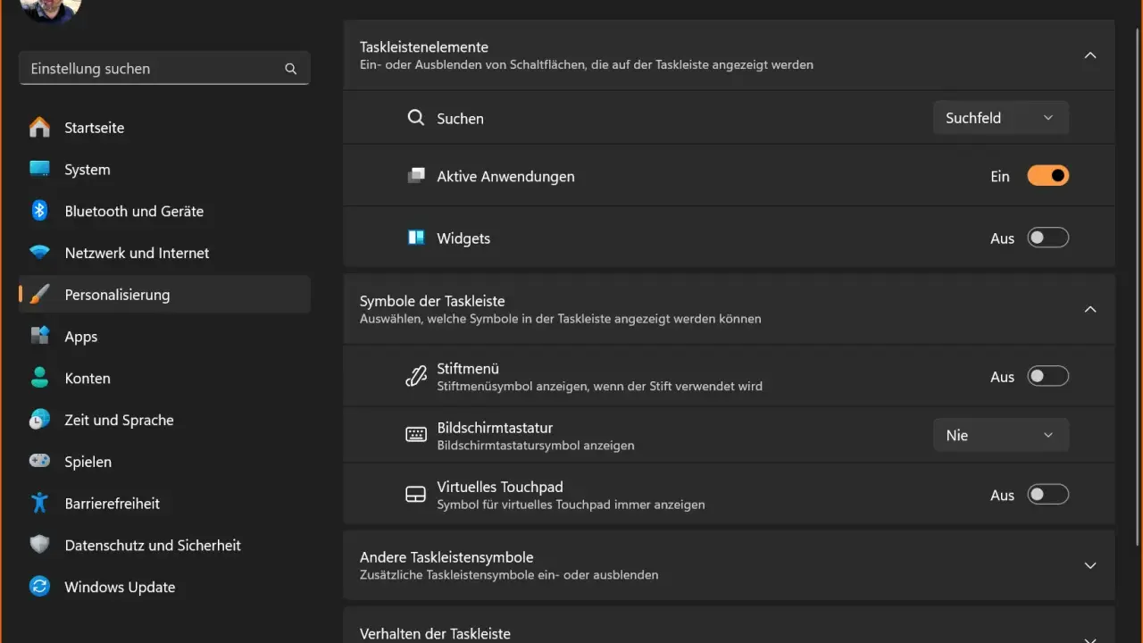Click the Symbole der Taskleiste heading

click(x=432, y=301)
